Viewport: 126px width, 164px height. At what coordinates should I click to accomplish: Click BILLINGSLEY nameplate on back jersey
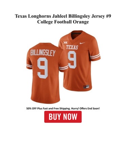(43, 53)
